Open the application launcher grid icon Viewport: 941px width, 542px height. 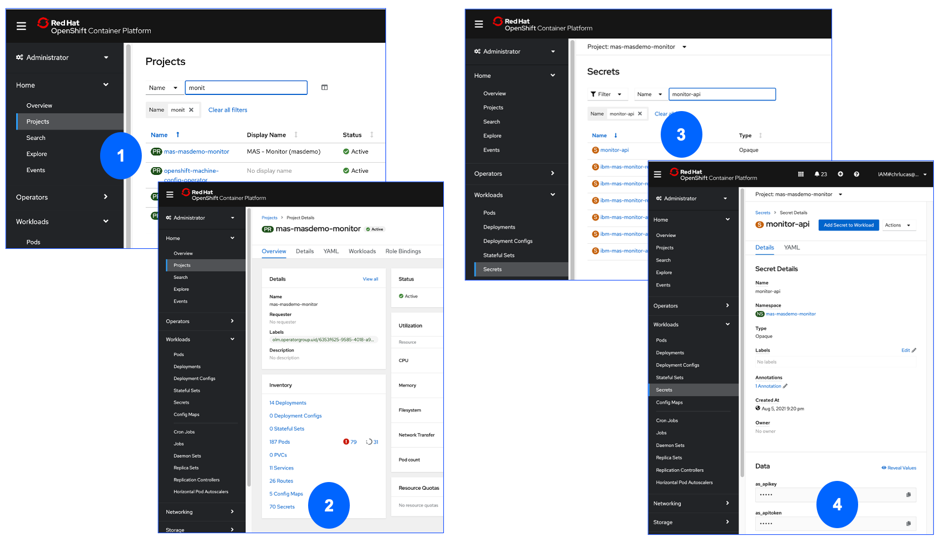pyautogui.click(x=801, y=174)
